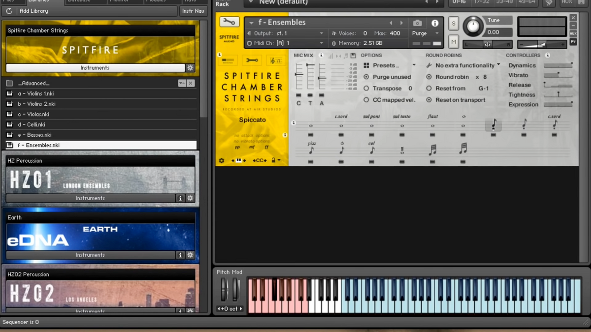Solo the instrument with S button
Image resolution: width=591 pixels, height=332 pixels.
tap(454, 24)
